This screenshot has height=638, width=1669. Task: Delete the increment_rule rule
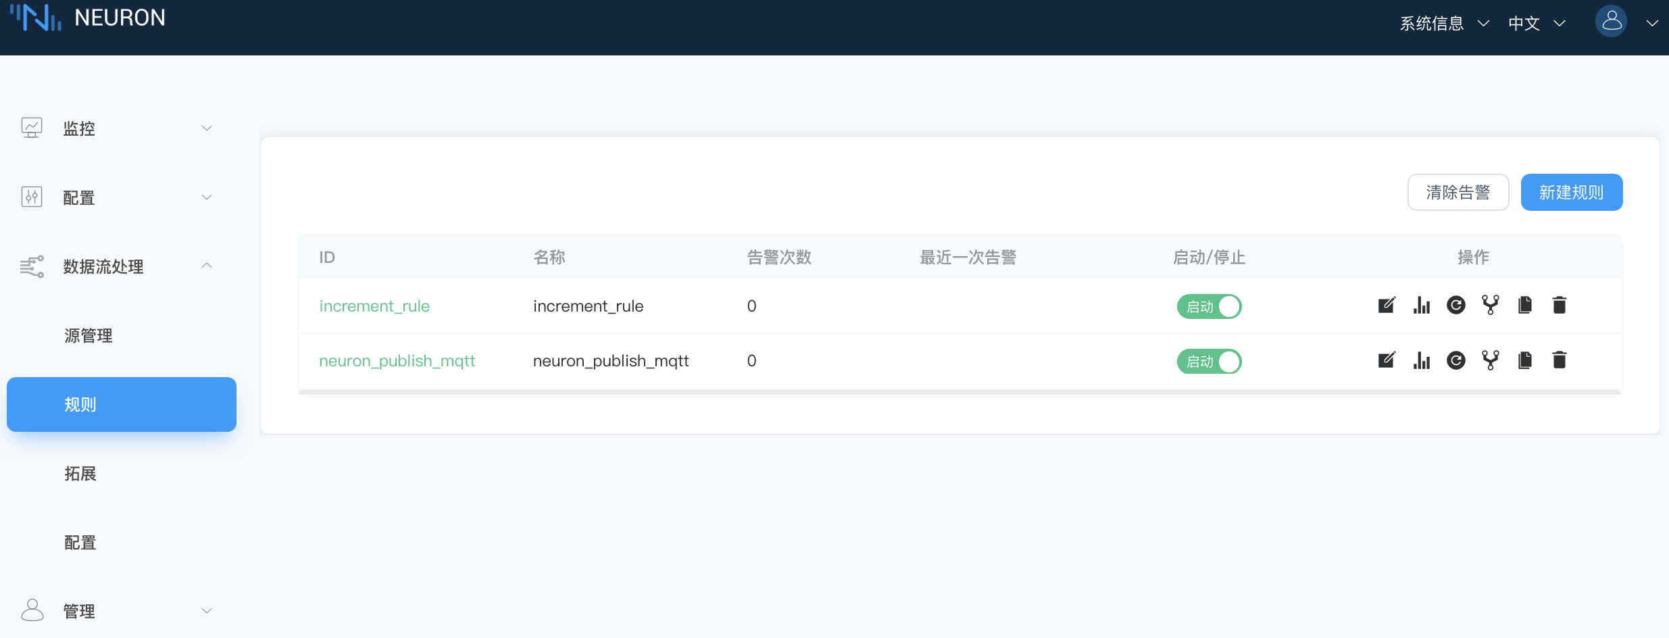(1560, 305)
